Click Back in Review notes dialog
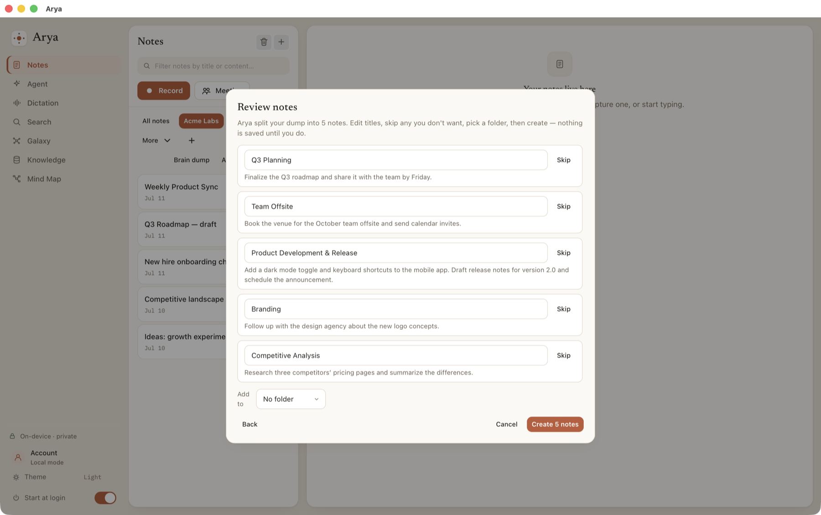 pos(250,424)
